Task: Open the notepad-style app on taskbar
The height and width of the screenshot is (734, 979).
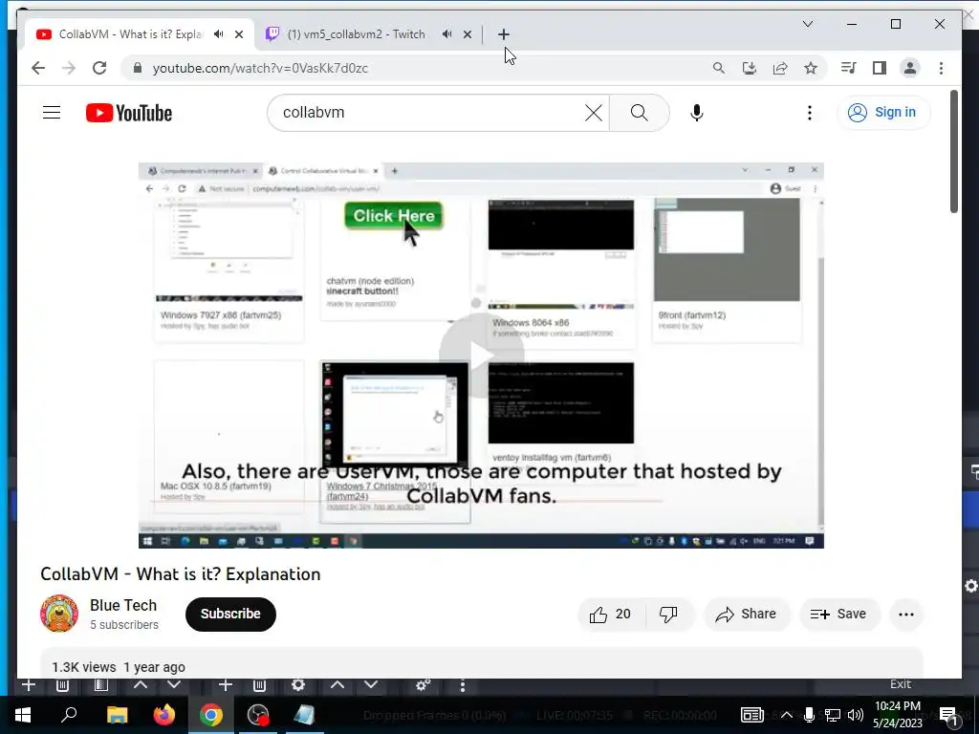Action: 305,715
